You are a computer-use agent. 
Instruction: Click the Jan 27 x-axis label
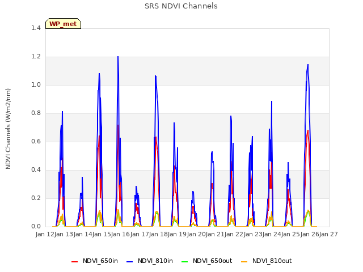coord(328,234)
